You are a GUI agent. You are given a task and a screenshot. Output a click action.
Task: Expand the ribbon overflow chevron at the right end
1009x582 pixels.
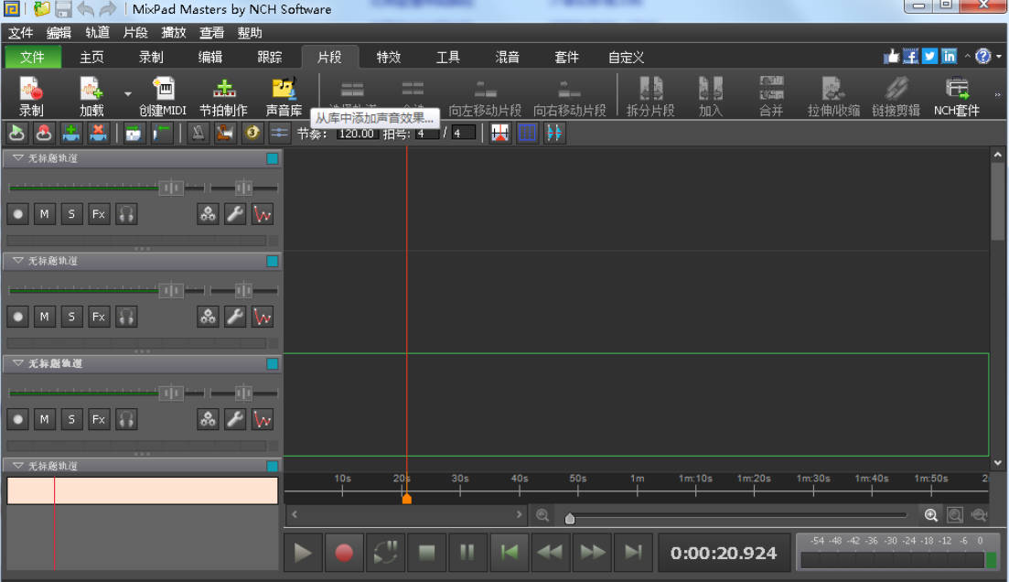pos(997,94)
